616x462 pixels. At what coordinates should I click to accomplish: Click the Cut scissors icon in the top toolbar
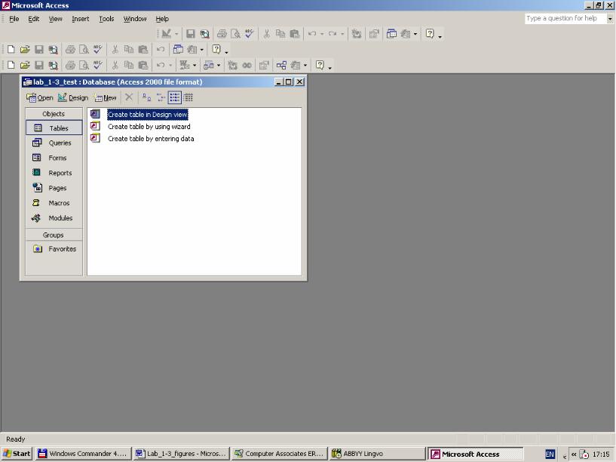click(x=266, y=34)
